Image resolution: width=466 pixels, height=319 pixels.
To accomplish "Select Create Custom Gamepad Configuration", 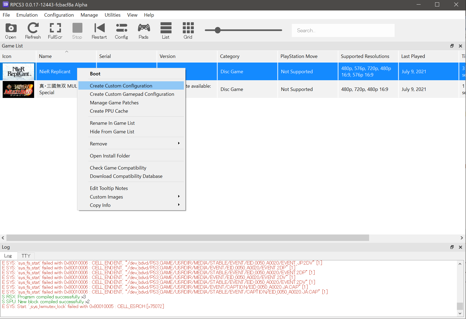I will pyautogui.click(x=131, y=94).
